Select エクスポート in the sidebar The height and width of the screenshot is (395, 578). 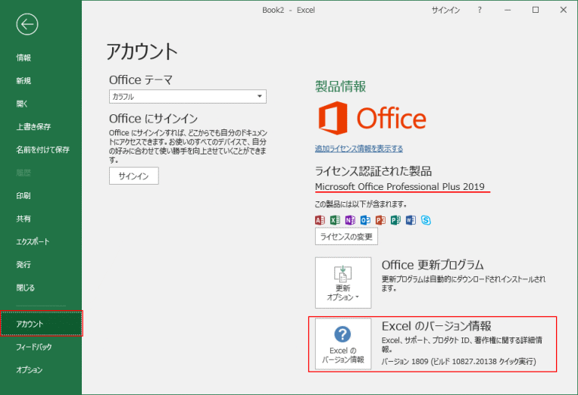point(33,241)
